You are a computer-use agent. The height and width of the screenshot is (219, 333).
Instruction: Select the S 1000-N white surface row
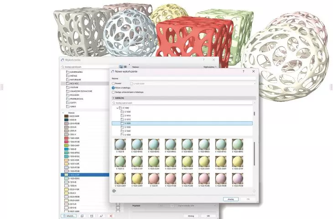(85, 186)
